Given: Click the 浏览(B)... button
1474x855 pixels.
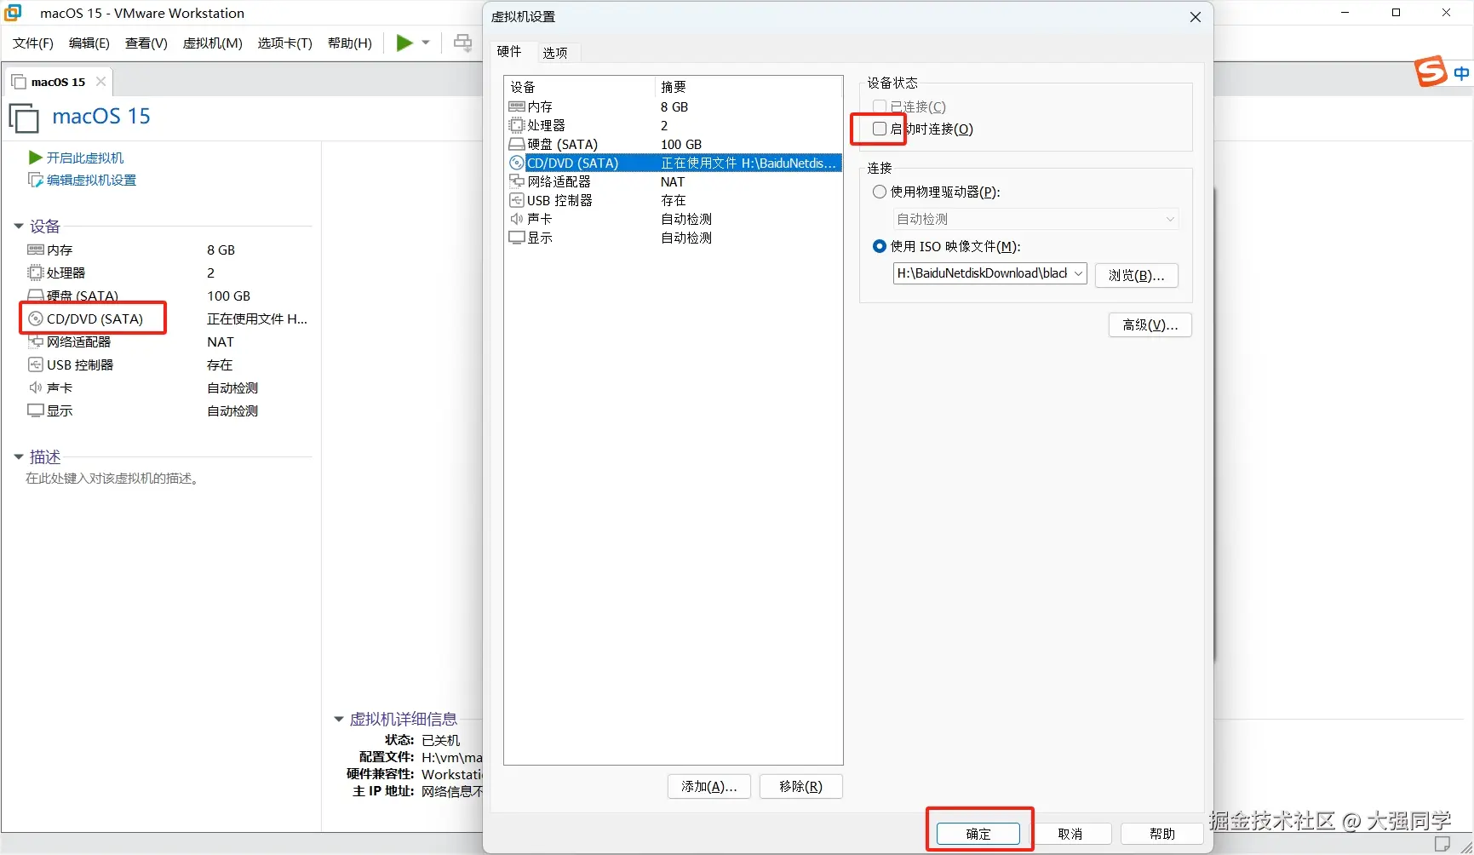Looking at the screenshot, I should click(x=1137, y=275).
